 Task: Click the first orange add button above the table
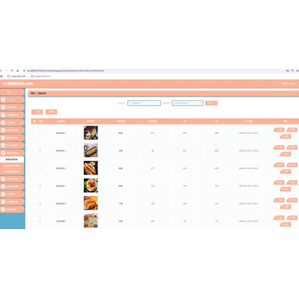37,112
